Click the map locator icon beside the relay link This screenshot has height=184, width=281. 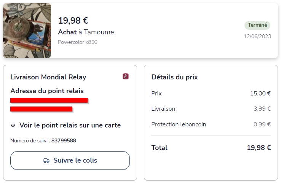13,125
